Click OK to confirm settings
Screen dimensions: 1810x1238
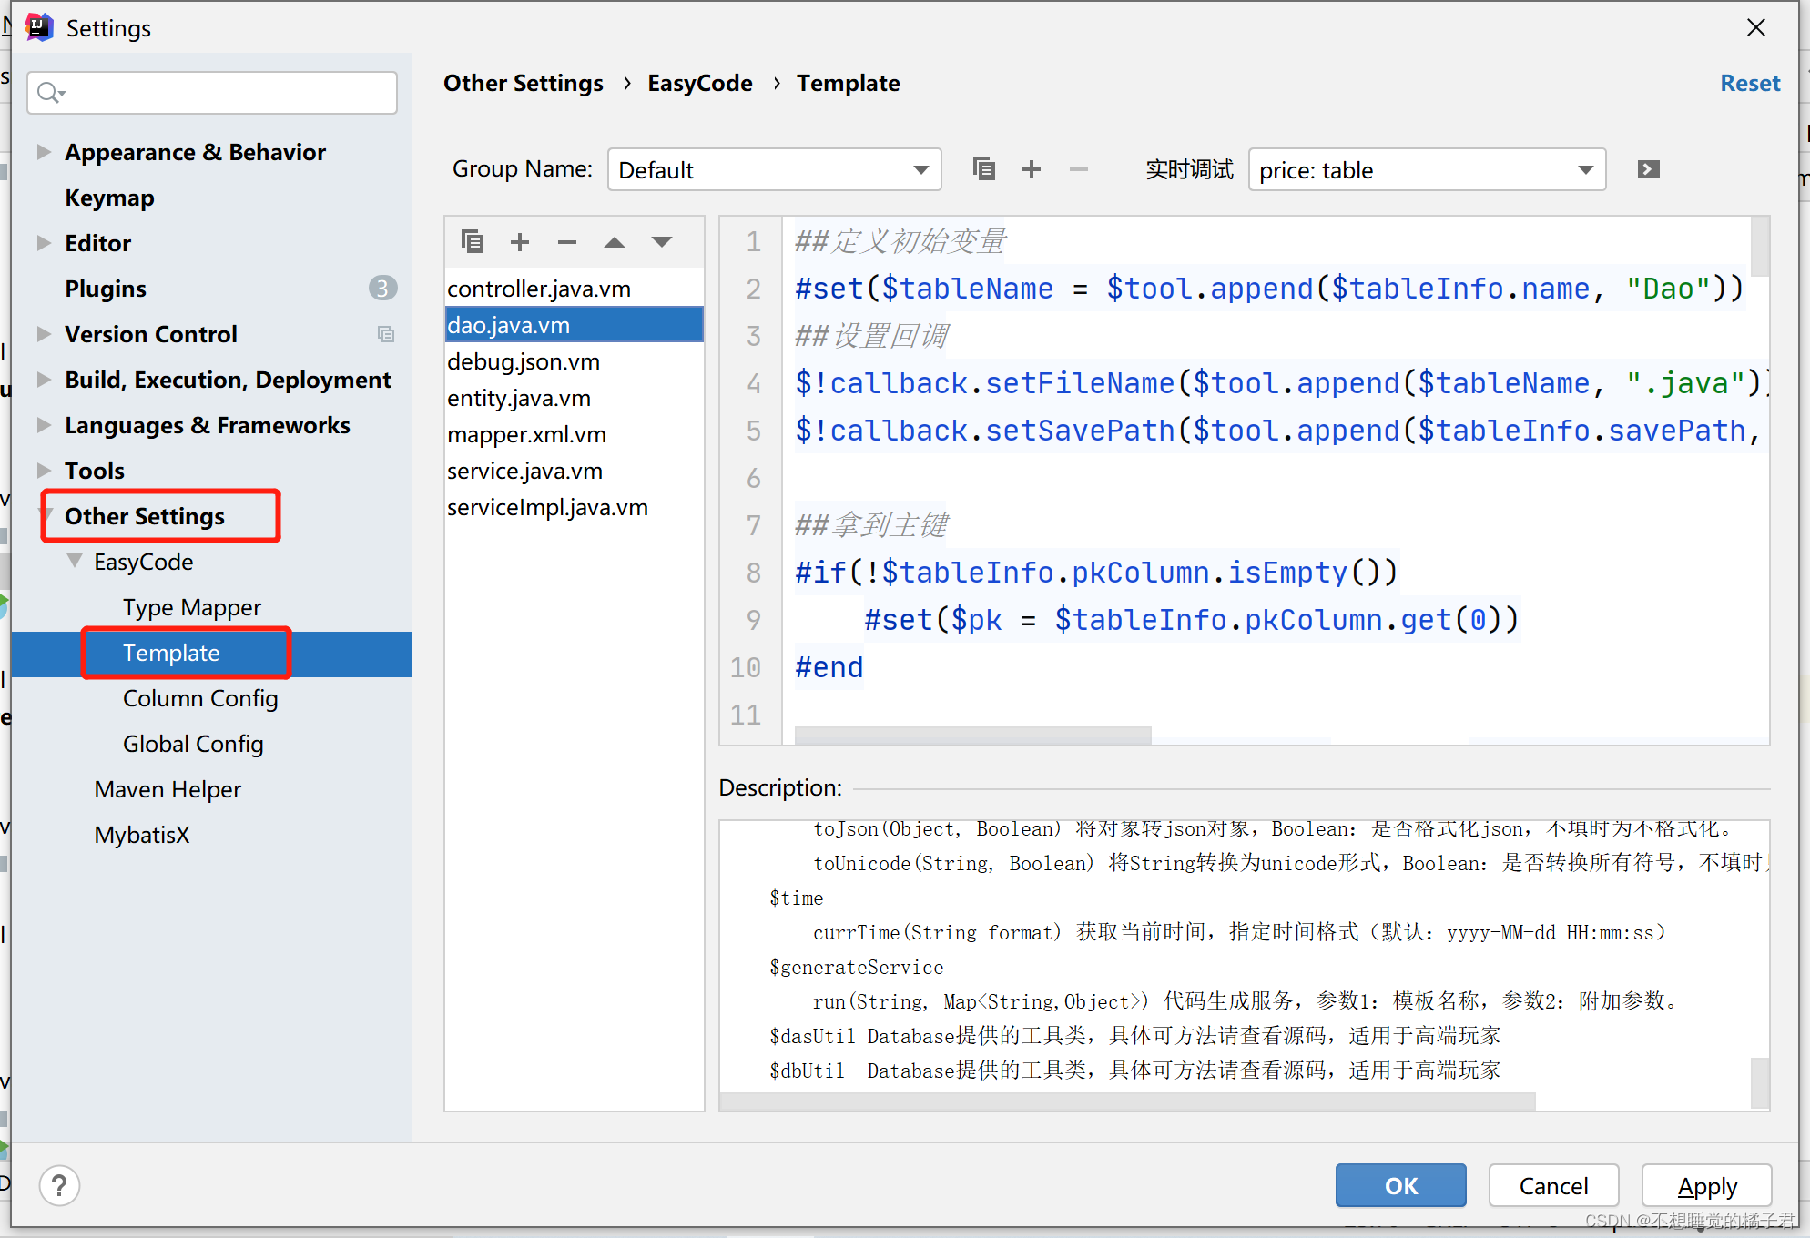[1400, 1185]
